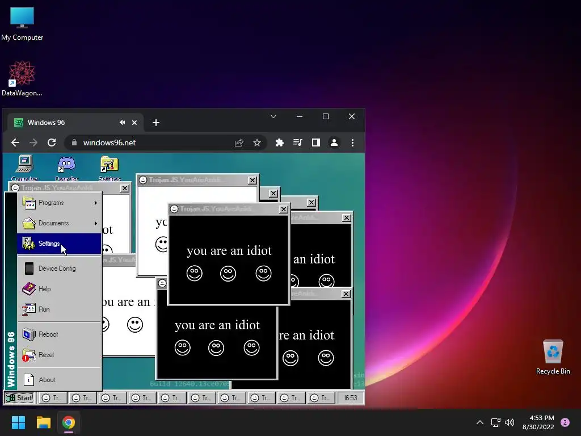Click the frontmost window's title bar smiley icon
This screenshot has height=436, width=581.
pyautogui.click(x=174, y=209)
